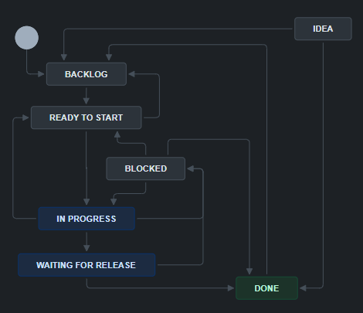
Task: Select arrowhead pointing down into WAITING FOR RELEASE
Action: 87,248
